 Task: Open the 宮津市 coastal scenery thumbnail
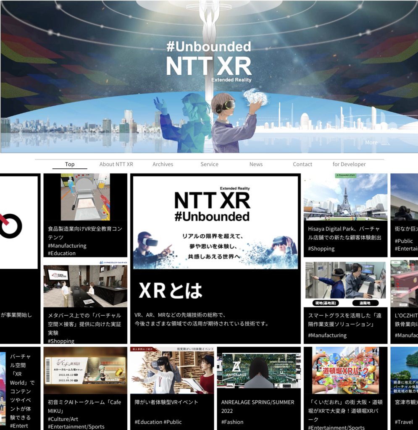[x=404, y=370]
